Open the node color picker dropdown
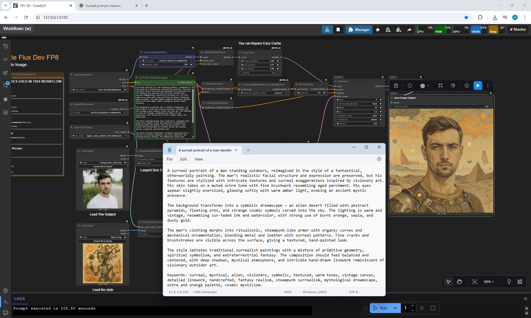 425,86
